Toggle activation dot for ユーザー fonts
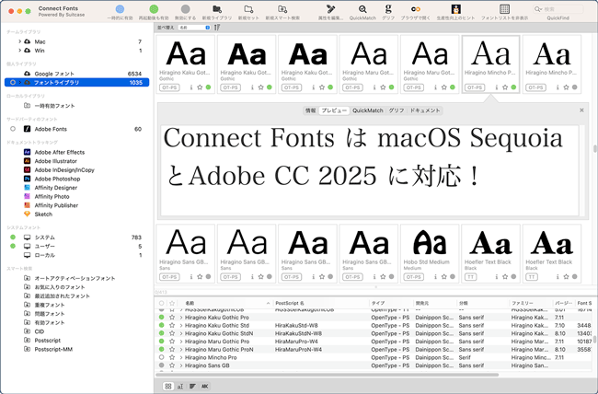598x394 pixels. [x=13, y=247]
